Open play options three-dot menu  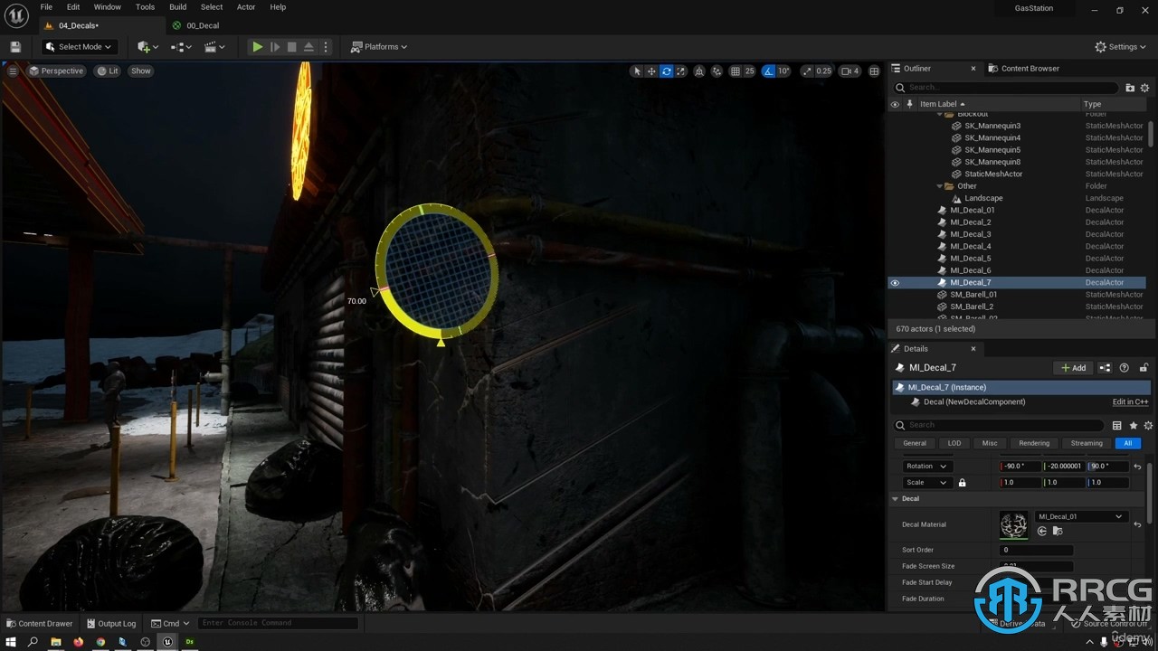pyautogui.click(x=326, y=47)
